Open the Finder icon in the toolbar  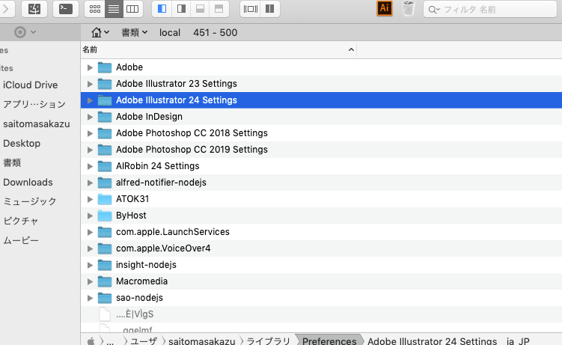pyautogui.click(x=34, y=9)
